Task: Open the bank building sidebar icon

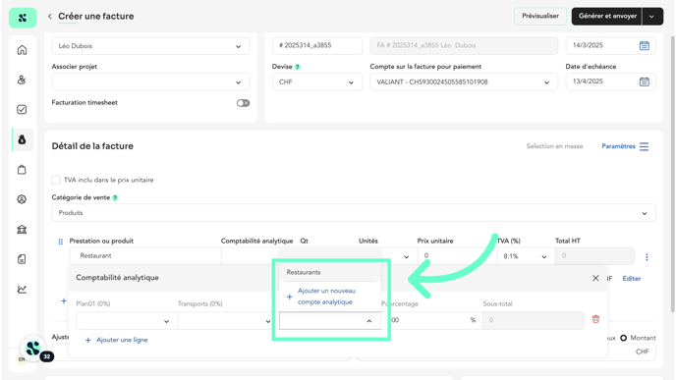Action: 22,229
